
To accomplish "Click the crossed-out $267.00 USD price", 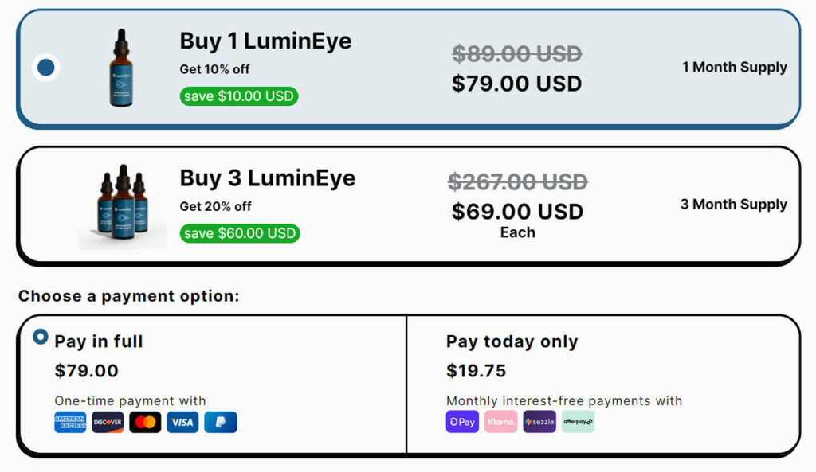I will (518, 182).
